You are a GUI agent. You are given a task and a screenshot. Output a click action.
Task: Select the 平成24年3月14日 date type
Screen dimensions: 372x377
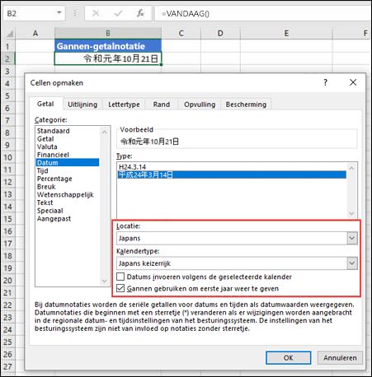pyautogui.click(x=232, y=175)
